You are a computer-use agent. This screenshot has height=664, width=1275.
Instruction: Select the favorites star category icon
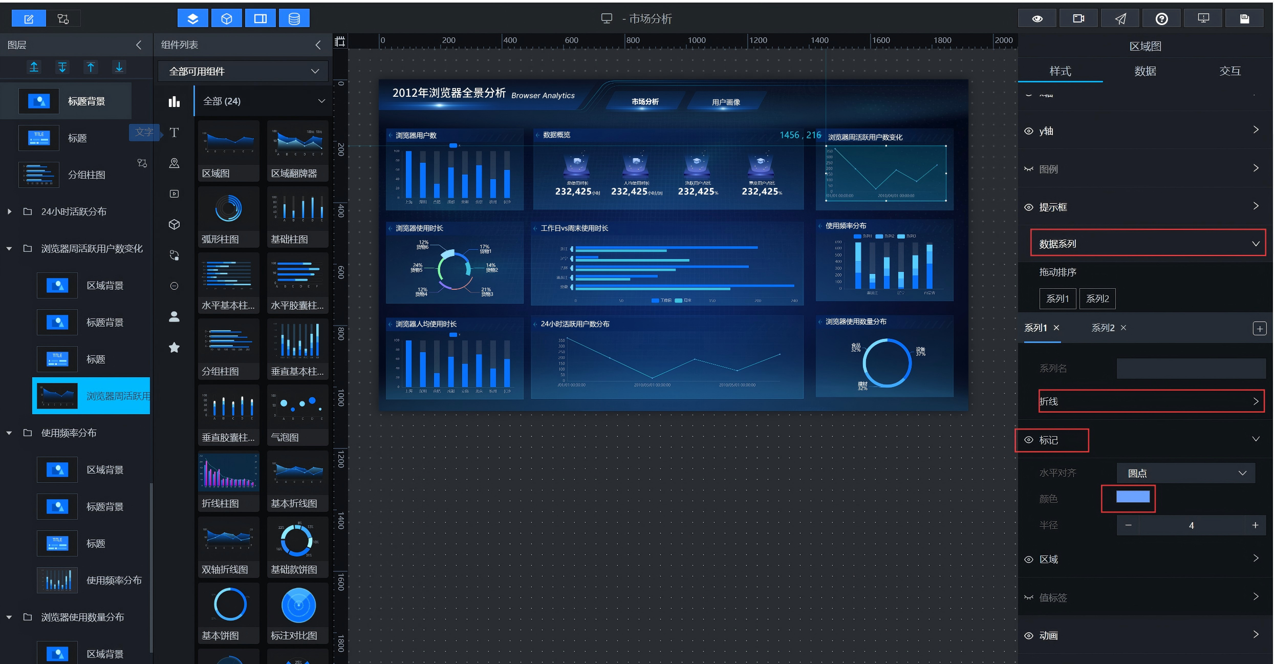174,347
